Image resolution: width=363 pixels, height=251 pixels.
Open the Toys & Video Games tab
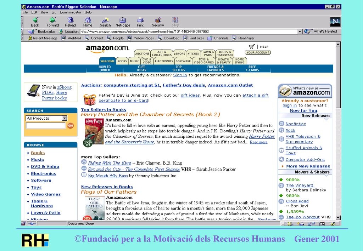(x=204, y=61)
